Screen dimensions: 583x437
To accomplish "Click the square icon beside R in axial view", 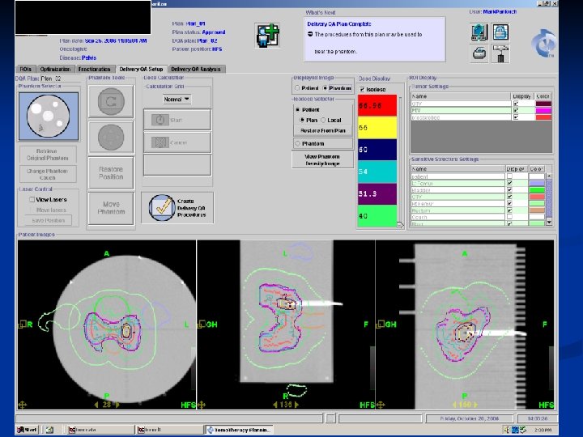I will pos(22,325).
